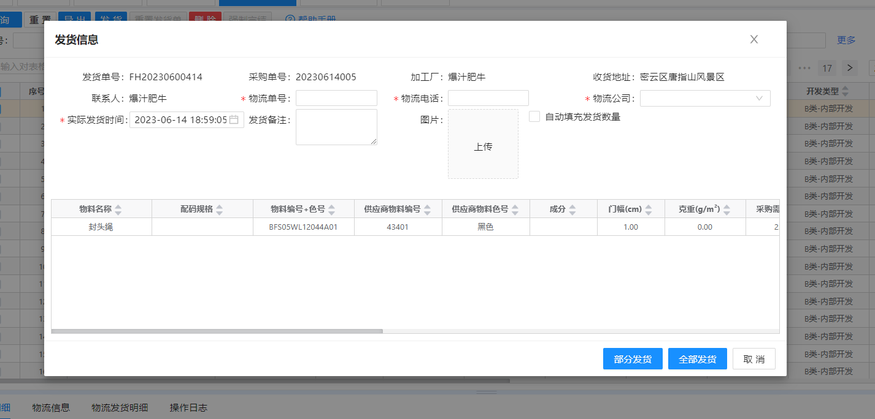Sort table by 配码规格 column
Viewport: 875px width, 419px height.
coord(220,209)
